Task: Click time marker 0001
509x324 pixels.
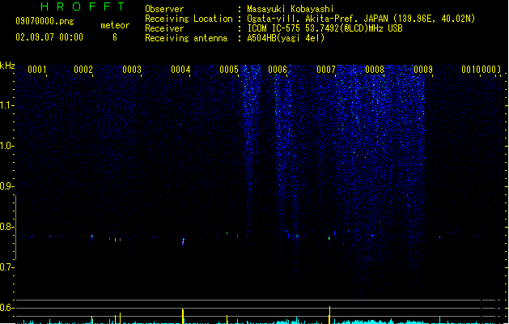Action: (x=37, y=70)
